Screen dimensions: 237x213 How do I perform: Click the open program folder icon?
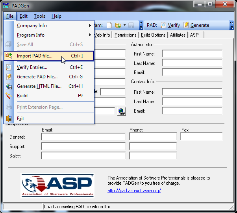[118, 25]
